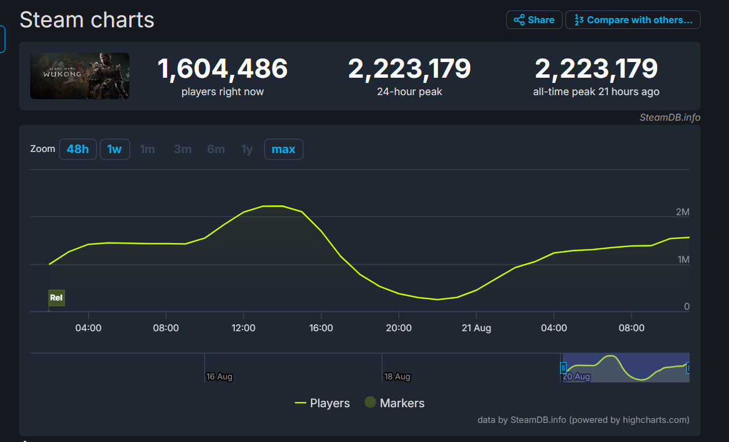The height and width of the screenshot is (442, 729).
Task: Set chart zoom to 48h
Action: (x=78, y=149)
